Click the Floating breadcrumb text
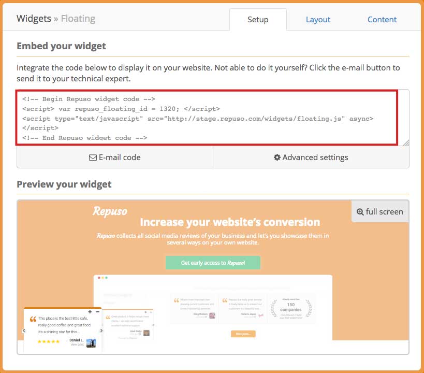The width and height of the screenshot is (424, 373). (78, 19)
